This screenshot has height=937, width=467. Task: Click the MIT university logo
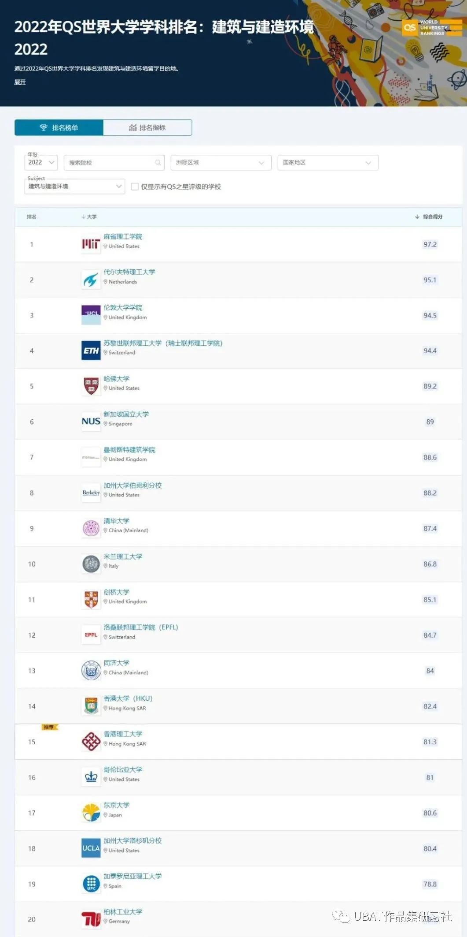coord(91,244)
